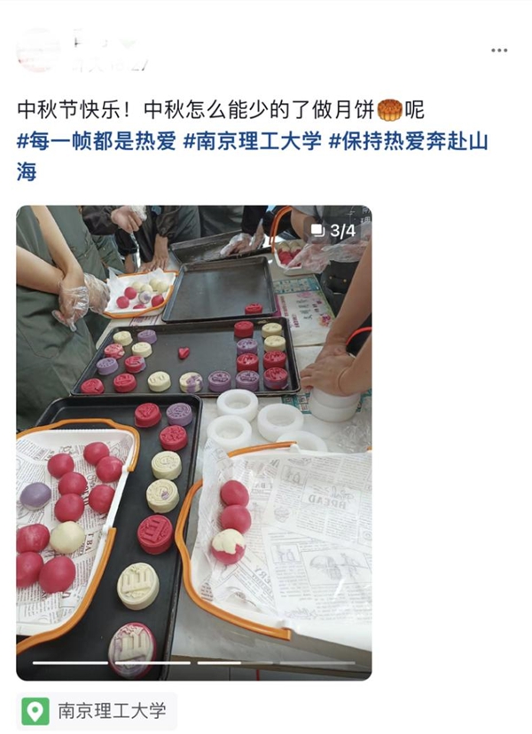Open hashtag #南京理工大学
Viewport: 532px width, 734px height.
point(253,141)
